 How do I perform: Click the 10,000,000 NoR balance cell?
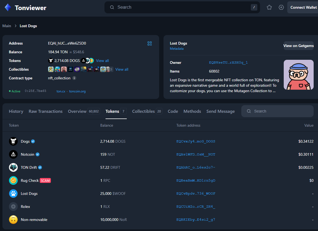tap(114, 220)
